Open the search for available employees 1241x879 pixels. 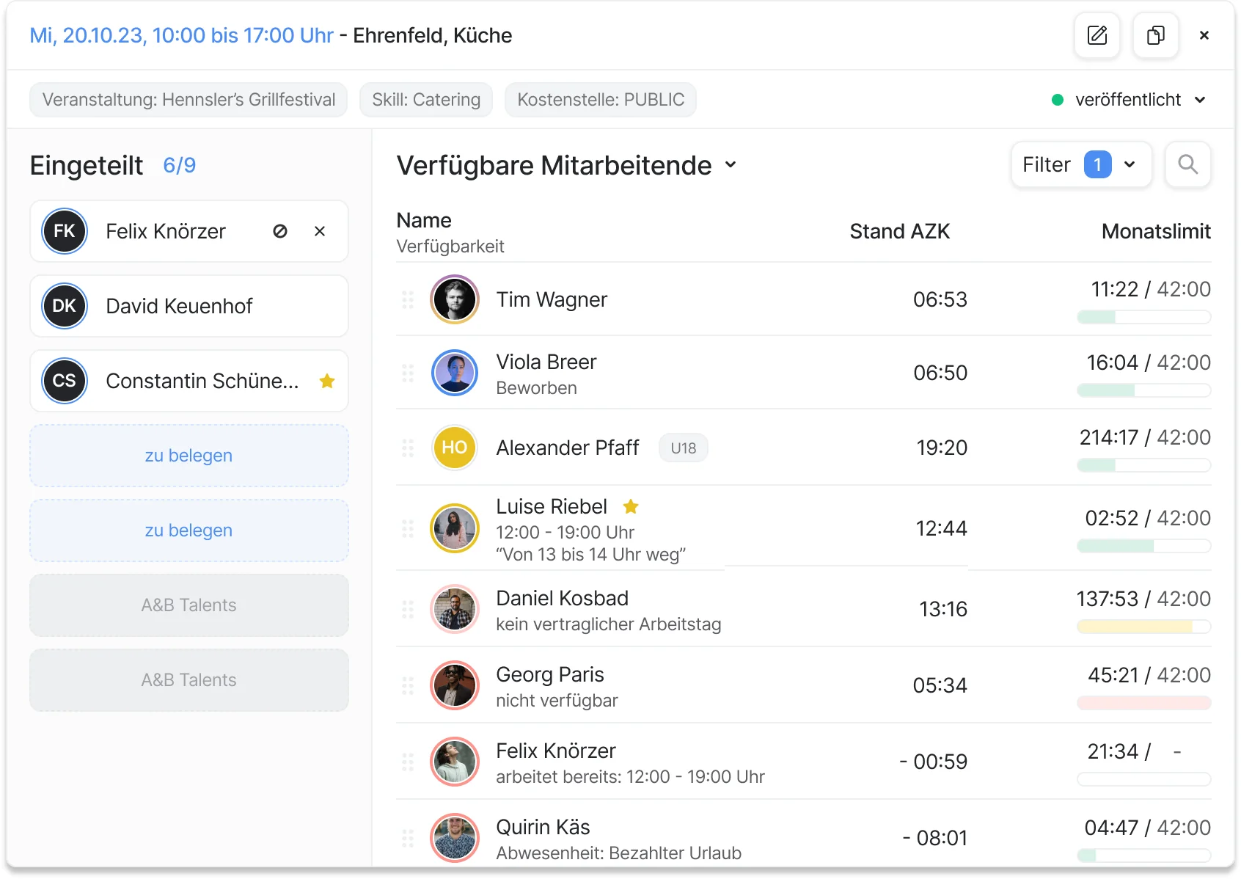[1188, 164]
